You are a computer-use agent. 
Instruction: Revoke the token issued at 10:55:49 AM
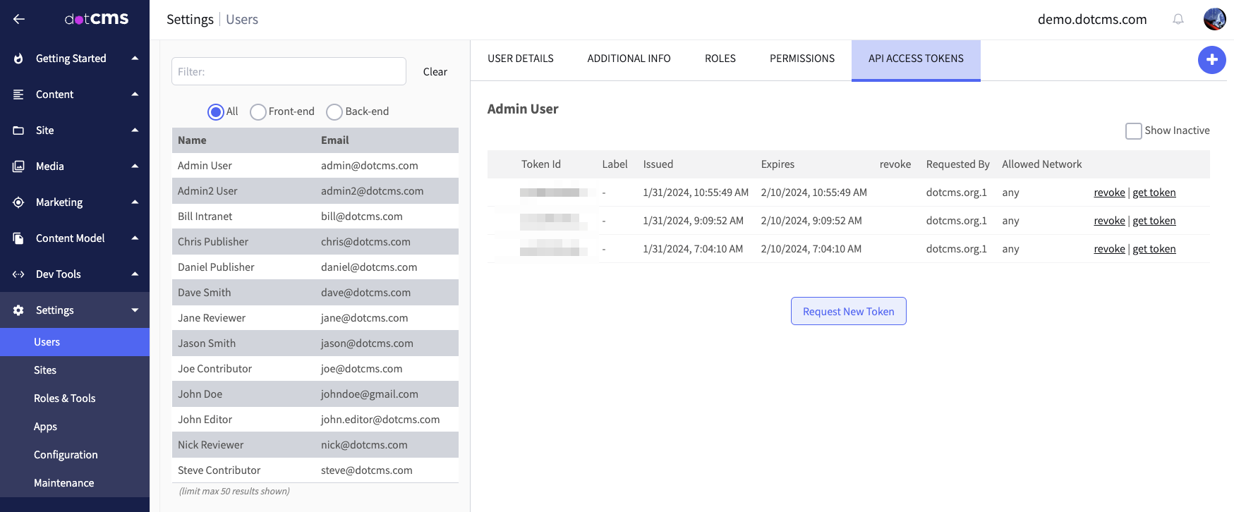1108,193
